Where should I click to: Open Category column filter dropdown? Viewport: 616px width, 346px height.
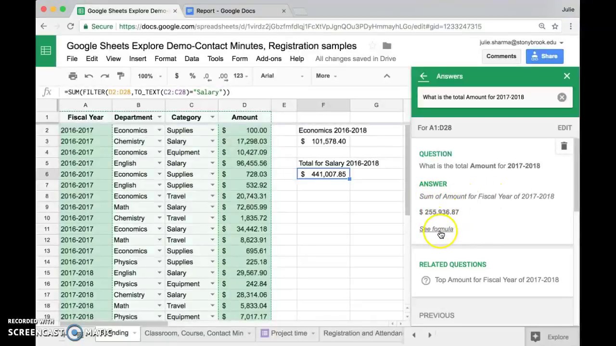tap(212, 117)
